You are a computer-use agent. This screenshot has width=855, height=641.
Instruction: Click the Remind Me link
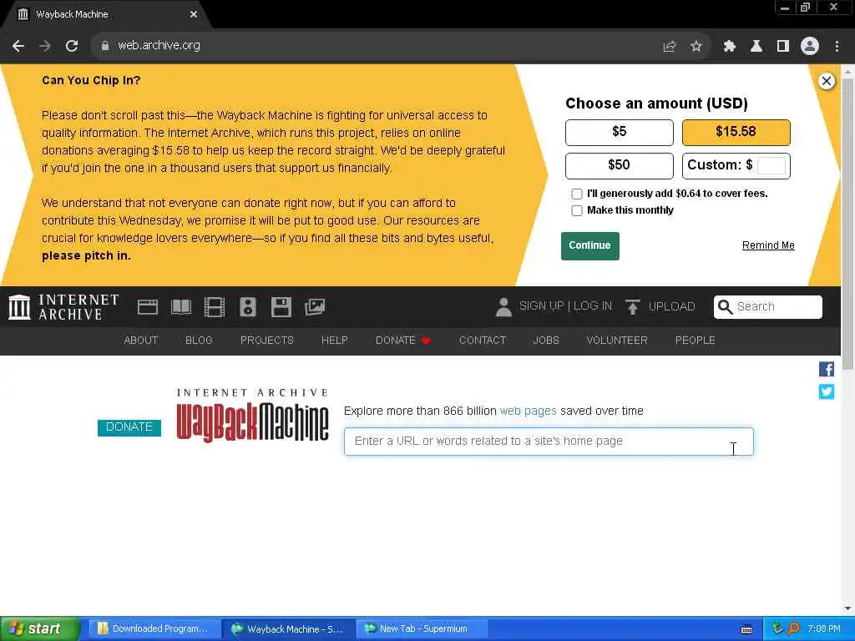768,245
